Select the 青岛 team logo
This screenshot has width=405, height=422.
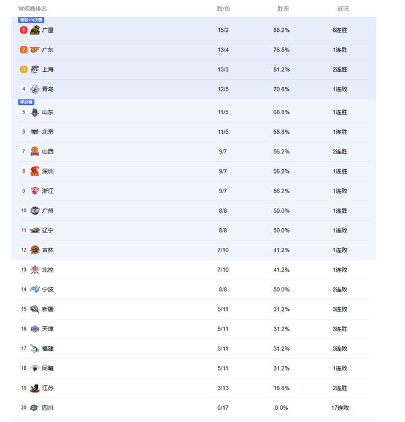[x=35, y=89]
